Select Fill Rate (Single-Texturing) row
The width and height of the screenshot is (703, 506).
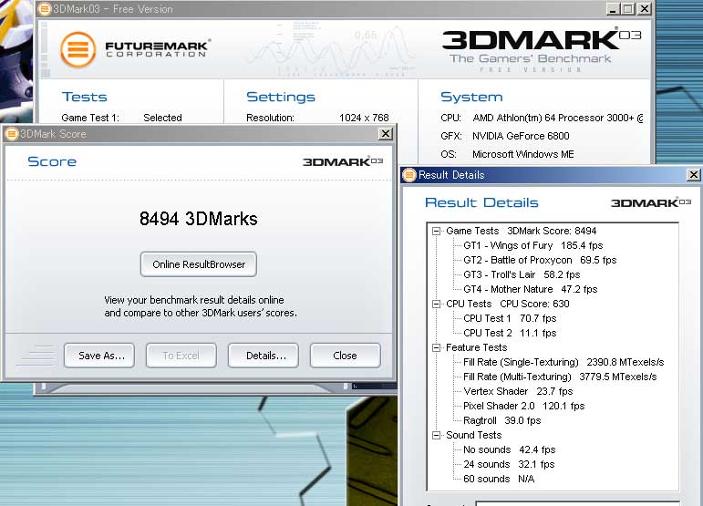[563, 362]
